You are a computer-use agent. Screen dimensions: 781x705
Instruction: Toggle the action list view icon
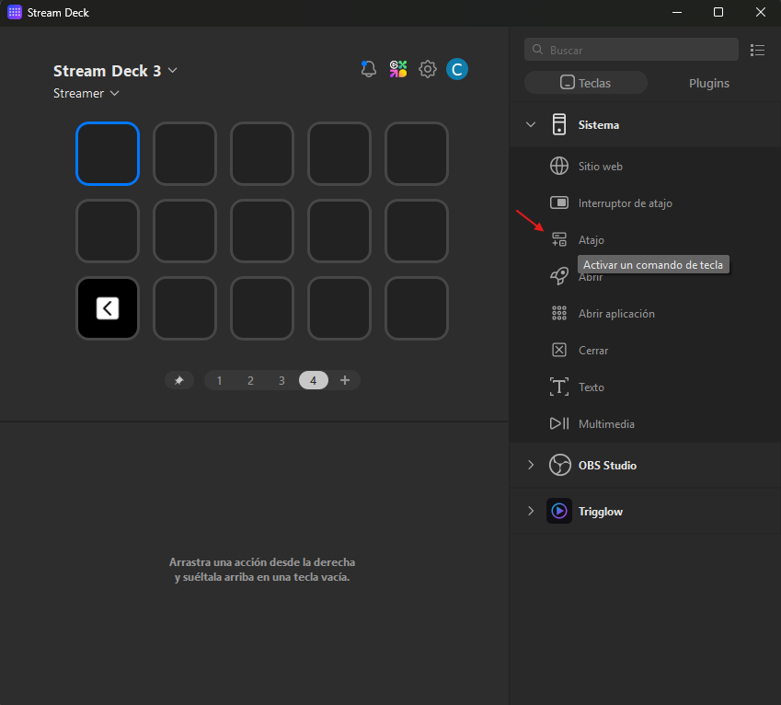757,50
